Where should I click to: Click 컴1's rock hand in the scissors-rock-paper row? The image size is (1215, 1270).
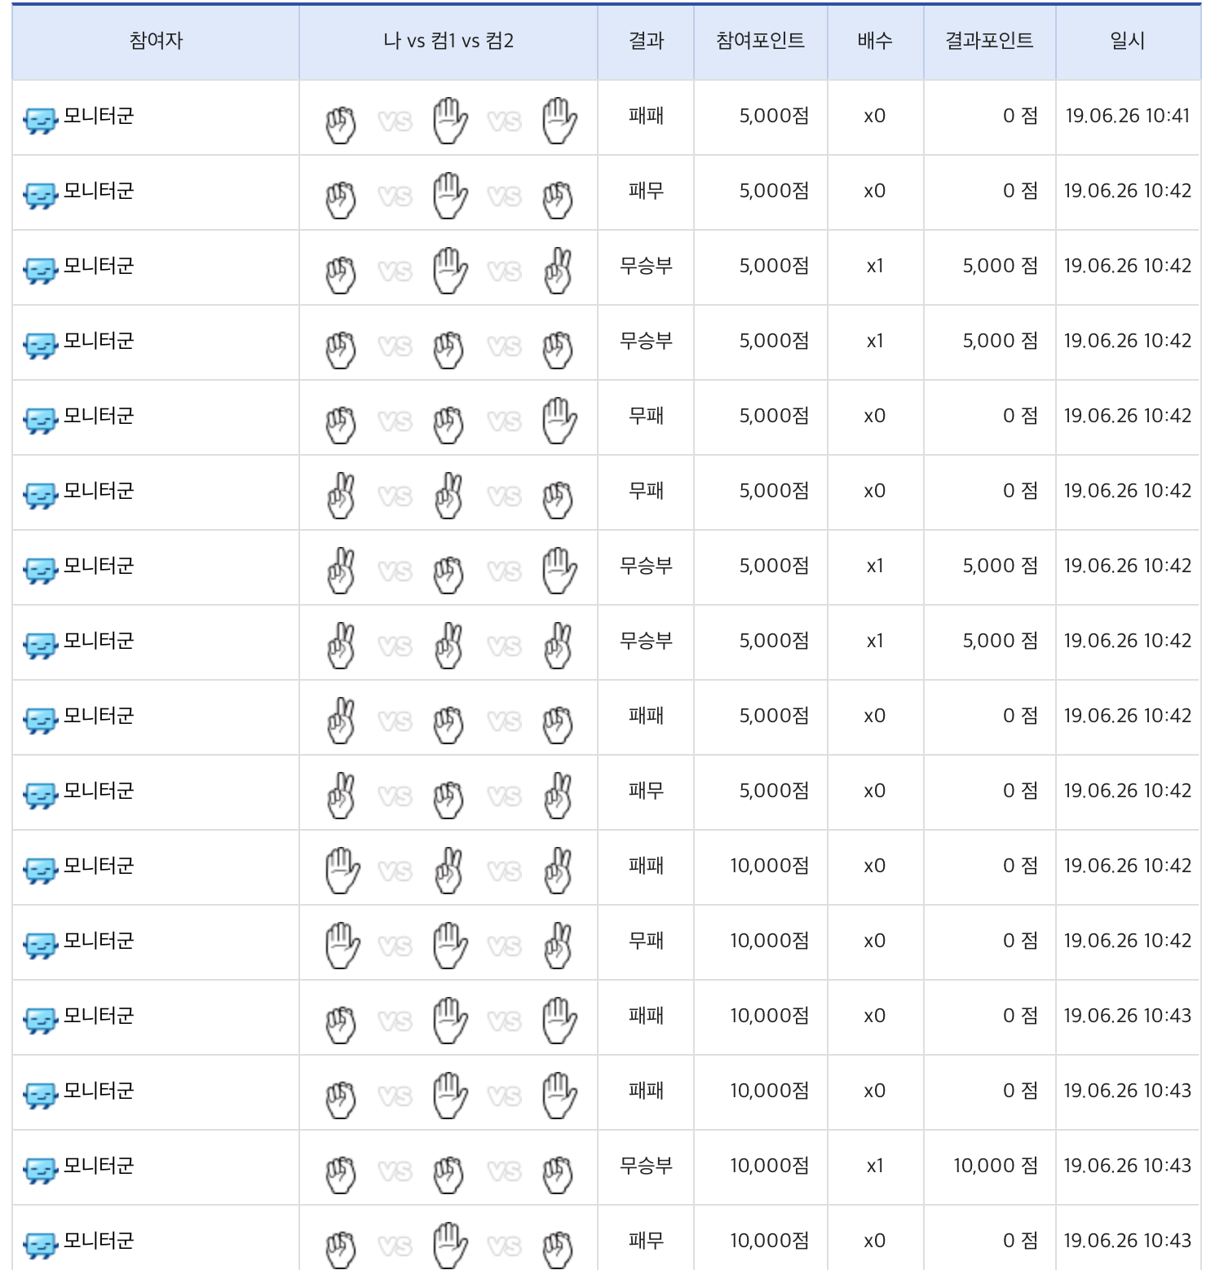click(448, 571)
